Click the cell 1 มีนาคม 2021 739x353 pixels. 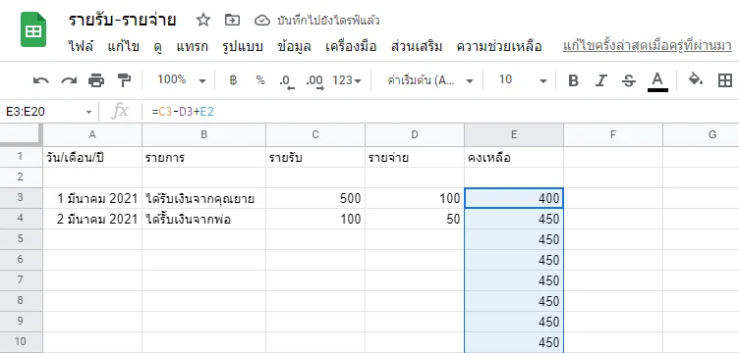point(92,198)
